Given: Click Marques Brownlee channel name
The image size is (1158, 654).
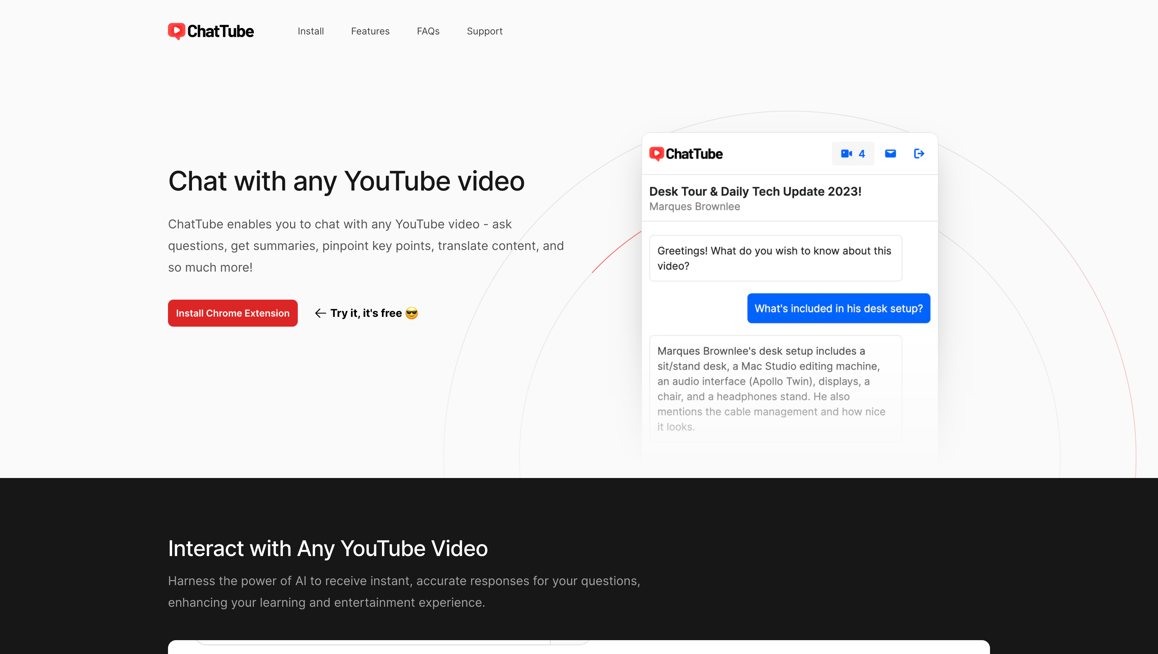Looking at the screenshot, I should pos(694,207).
